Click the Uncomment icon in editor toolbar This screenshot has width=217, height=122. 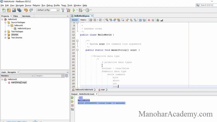click(162, 20)
